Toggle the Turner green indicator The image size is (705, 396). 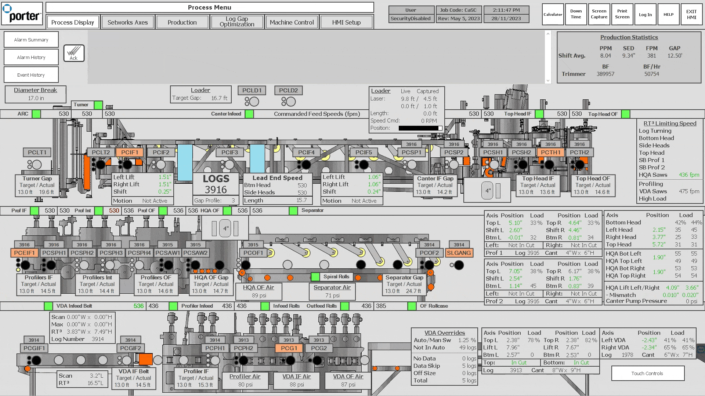98,105
